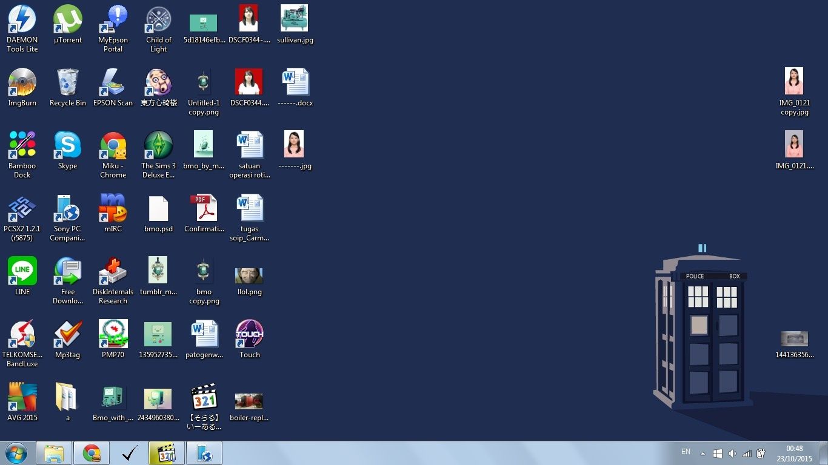
Task: Select the bmo_by_m image file
Action: [204, 151]
